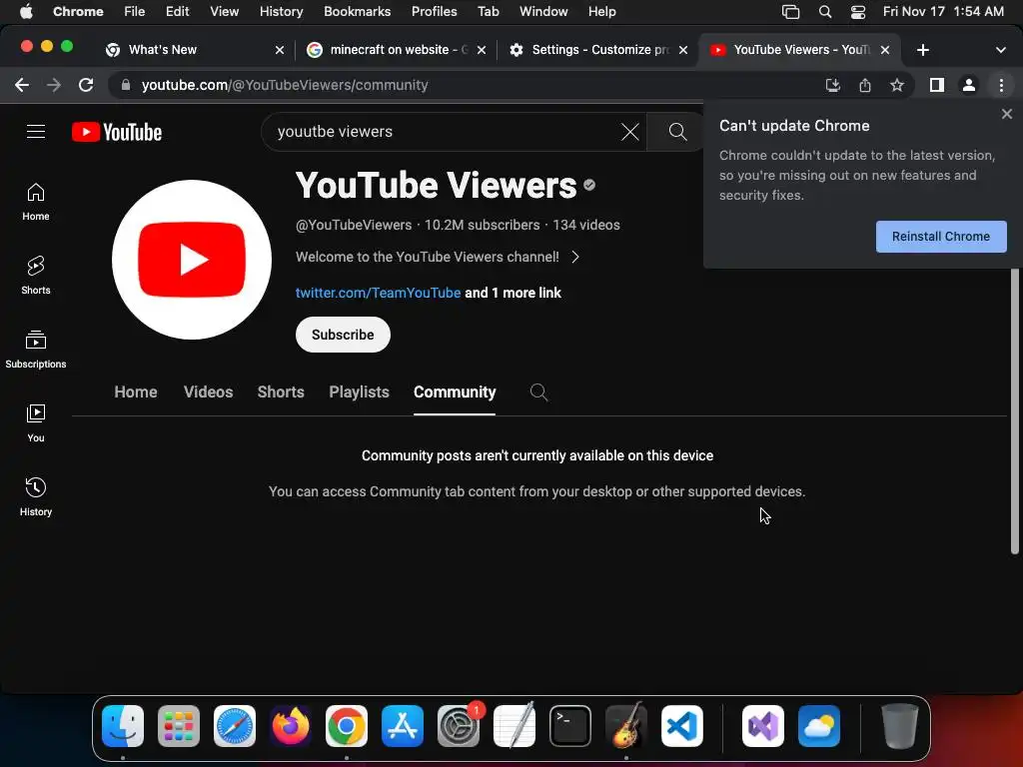The image size is (1023, 767).
Task: Launch Firefox from the dock
Action: click(291, 726)
